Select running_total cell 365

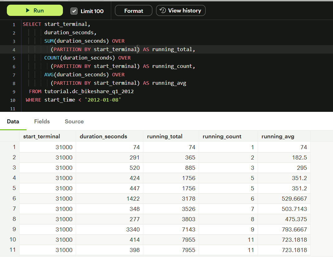tap(171, 157)
